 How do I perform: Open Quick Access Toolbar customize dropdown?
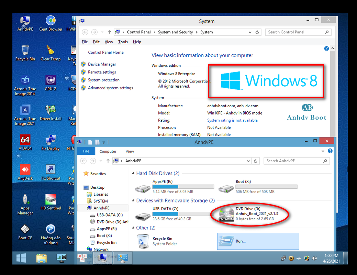pos(103,142)
